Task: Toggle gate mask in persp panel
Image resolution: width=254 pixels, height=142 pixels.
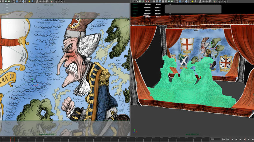Action: 163,1
